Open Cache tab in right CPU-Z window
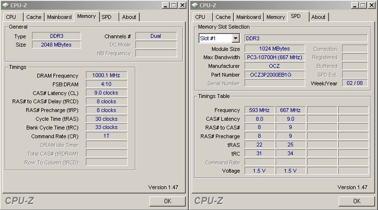Viewport: 378px width, 210px height. click(x=223, y=17)
